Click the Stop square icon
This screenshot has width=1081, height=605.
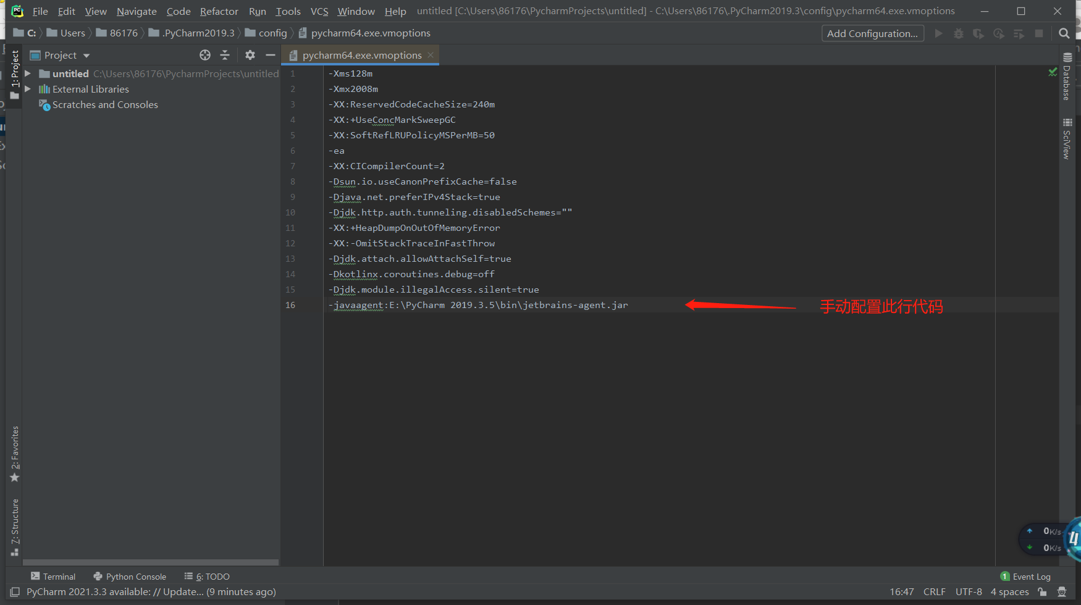(x=1039, y=33)
